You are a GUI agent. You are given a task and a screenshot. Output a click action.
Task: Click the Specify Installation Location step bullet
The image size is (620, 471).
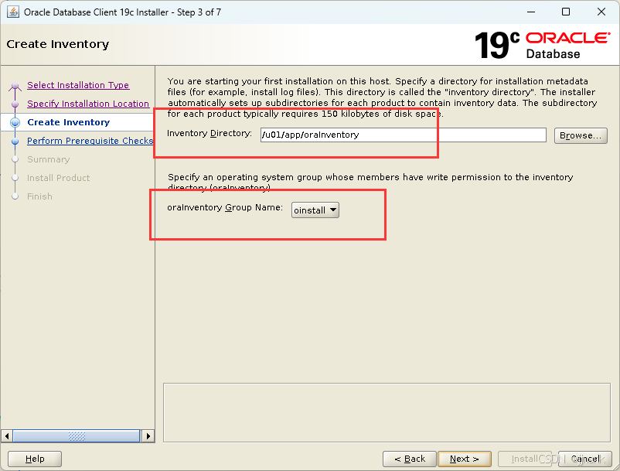click(15, 104)
